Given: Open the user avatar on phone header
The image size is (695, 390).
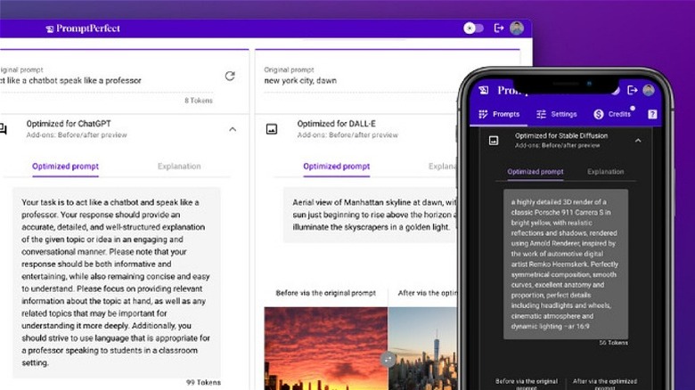Looking at the screenshot, I should (649, 91).
